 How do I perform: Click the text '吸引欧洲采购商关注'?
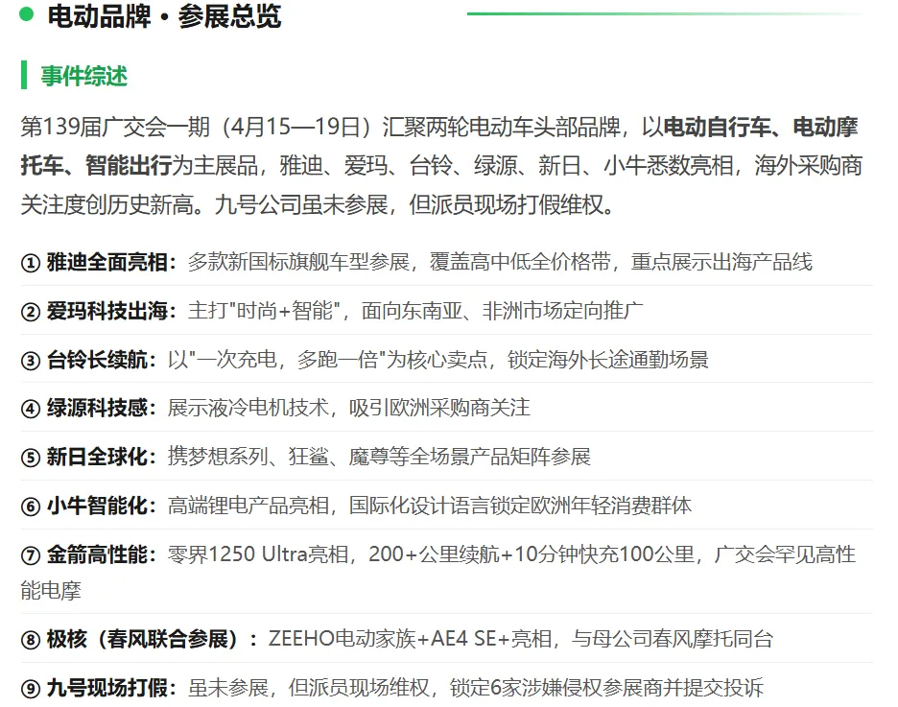[439, 408]
